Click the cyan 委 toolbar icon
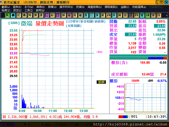169x127 pixels. click(x=86, y=15)
